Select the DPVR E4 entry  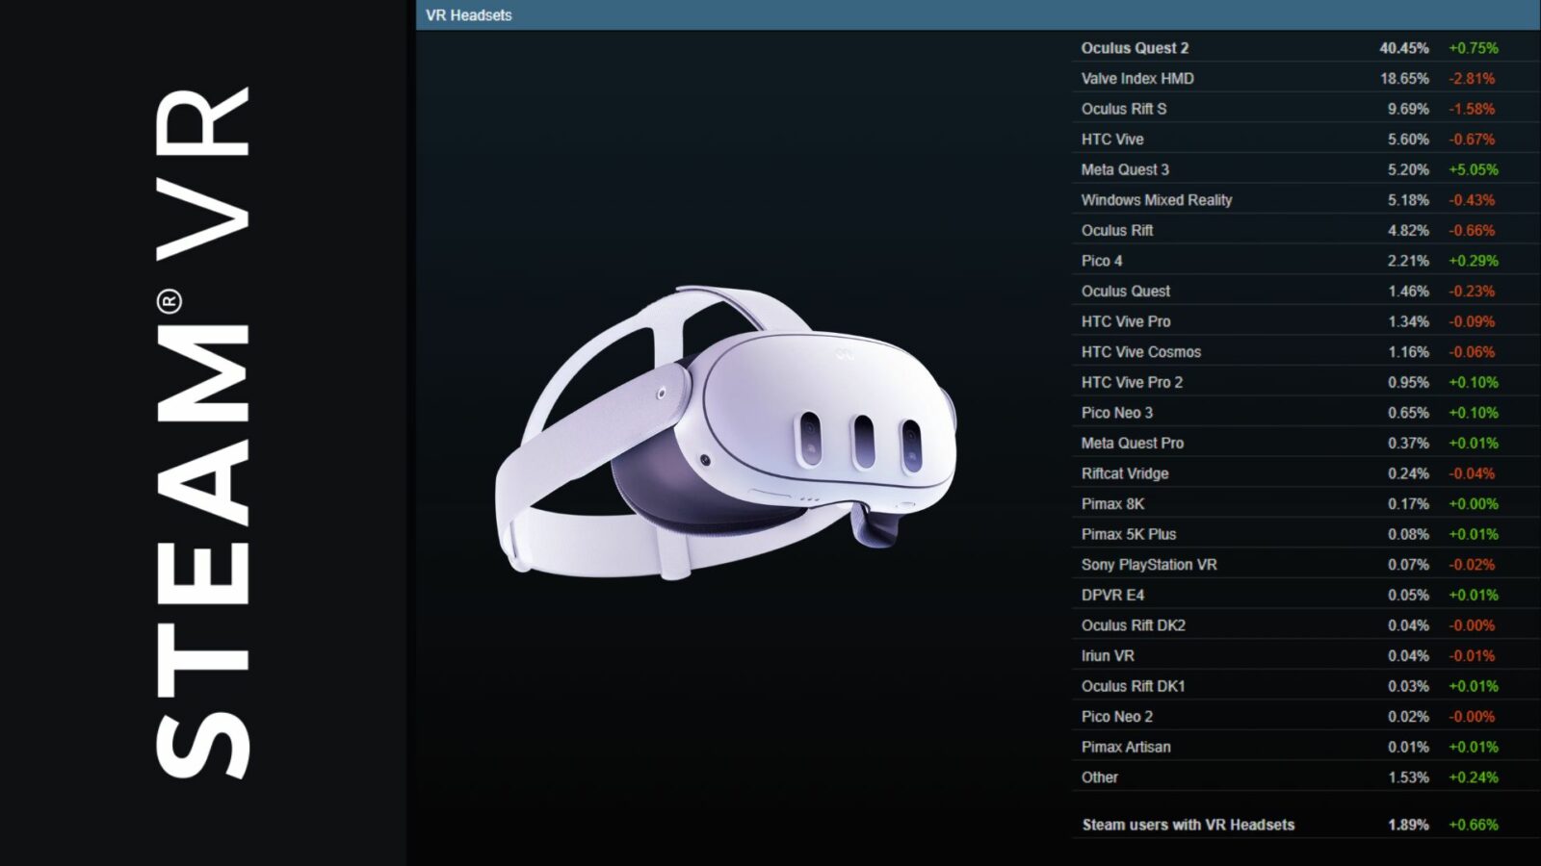1112,595
